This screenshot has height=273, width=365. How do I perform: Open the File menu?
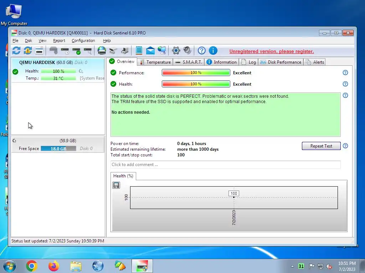15,41
